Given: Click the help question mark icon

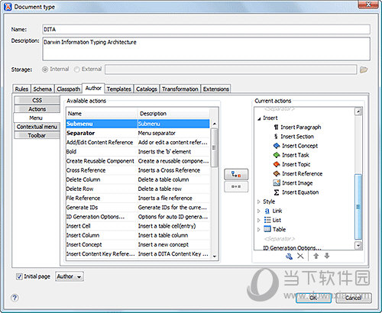Looking at the screenshot, I should (x=15, y=298).
